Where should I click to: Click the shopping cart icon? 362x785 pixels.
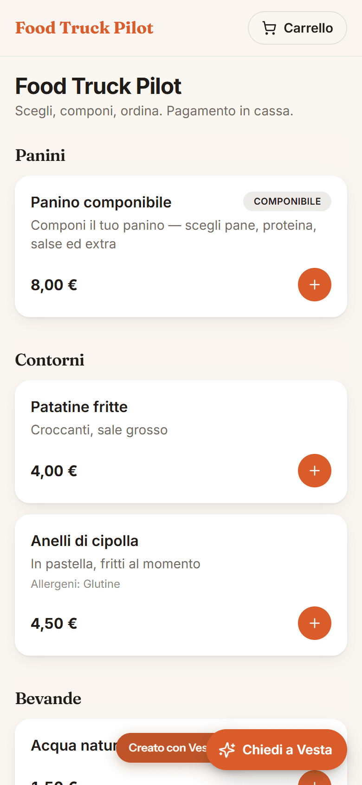point(269,28)
